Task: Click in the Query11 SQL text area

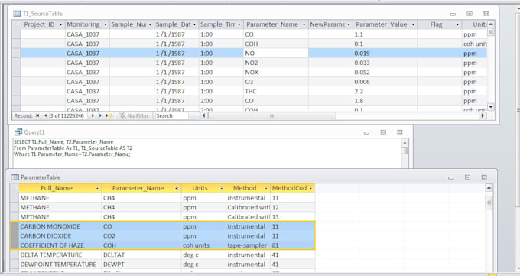Action: pyautogui.click(x=207, y=153)
